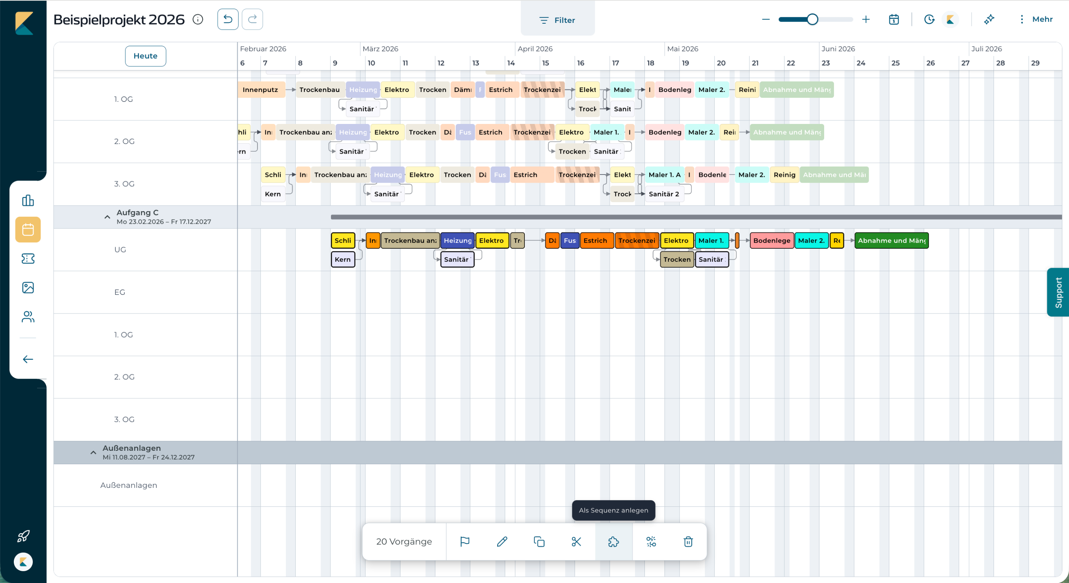Go back with sidebar arrow icon
The height and width of the screenshot is (583, 1069).
(x=28, y=359)
